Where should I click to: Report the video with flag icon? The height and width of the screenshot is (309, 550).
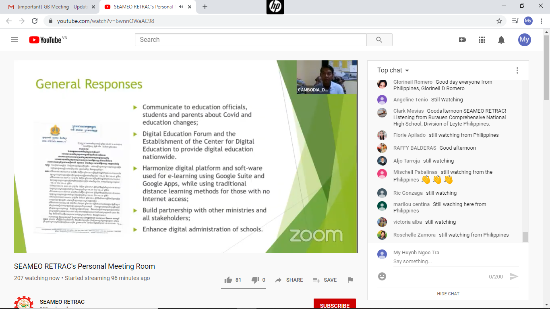click(x=350, y=280)
